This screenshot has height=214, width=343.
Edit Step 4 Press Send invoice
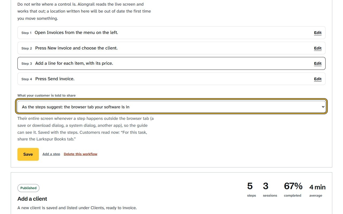tap(318, 79)
